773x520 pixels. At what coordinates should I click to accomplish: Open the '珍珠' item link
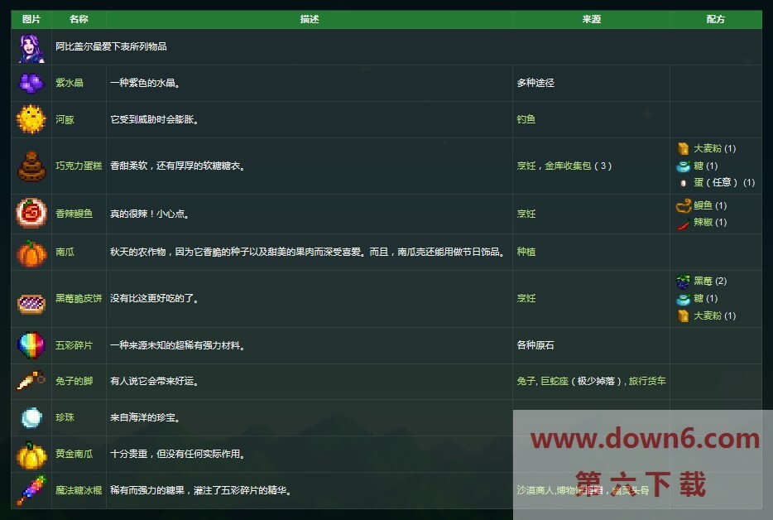(x=65, y=417)
